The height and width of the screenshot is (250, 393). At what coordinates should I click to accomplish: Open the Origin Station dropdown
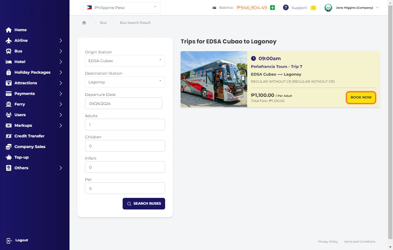coord(125,61)
